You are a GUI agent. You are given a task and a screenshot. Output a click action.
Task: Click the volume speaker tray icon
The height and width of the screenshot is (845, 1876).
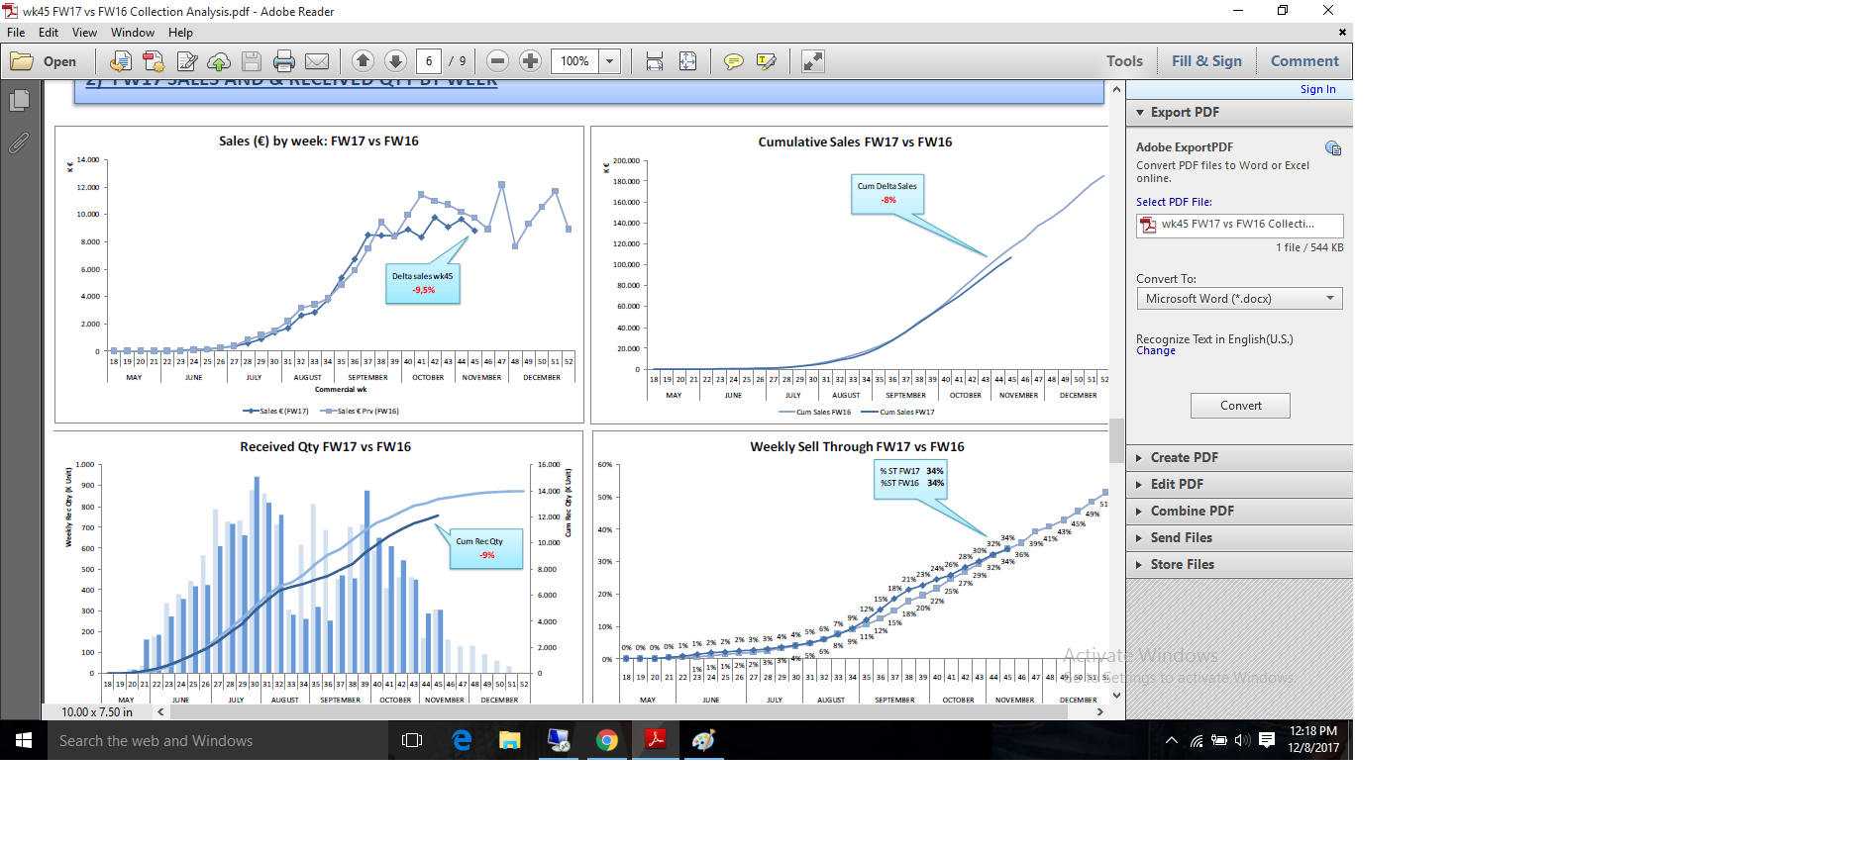click(1242, 740)
